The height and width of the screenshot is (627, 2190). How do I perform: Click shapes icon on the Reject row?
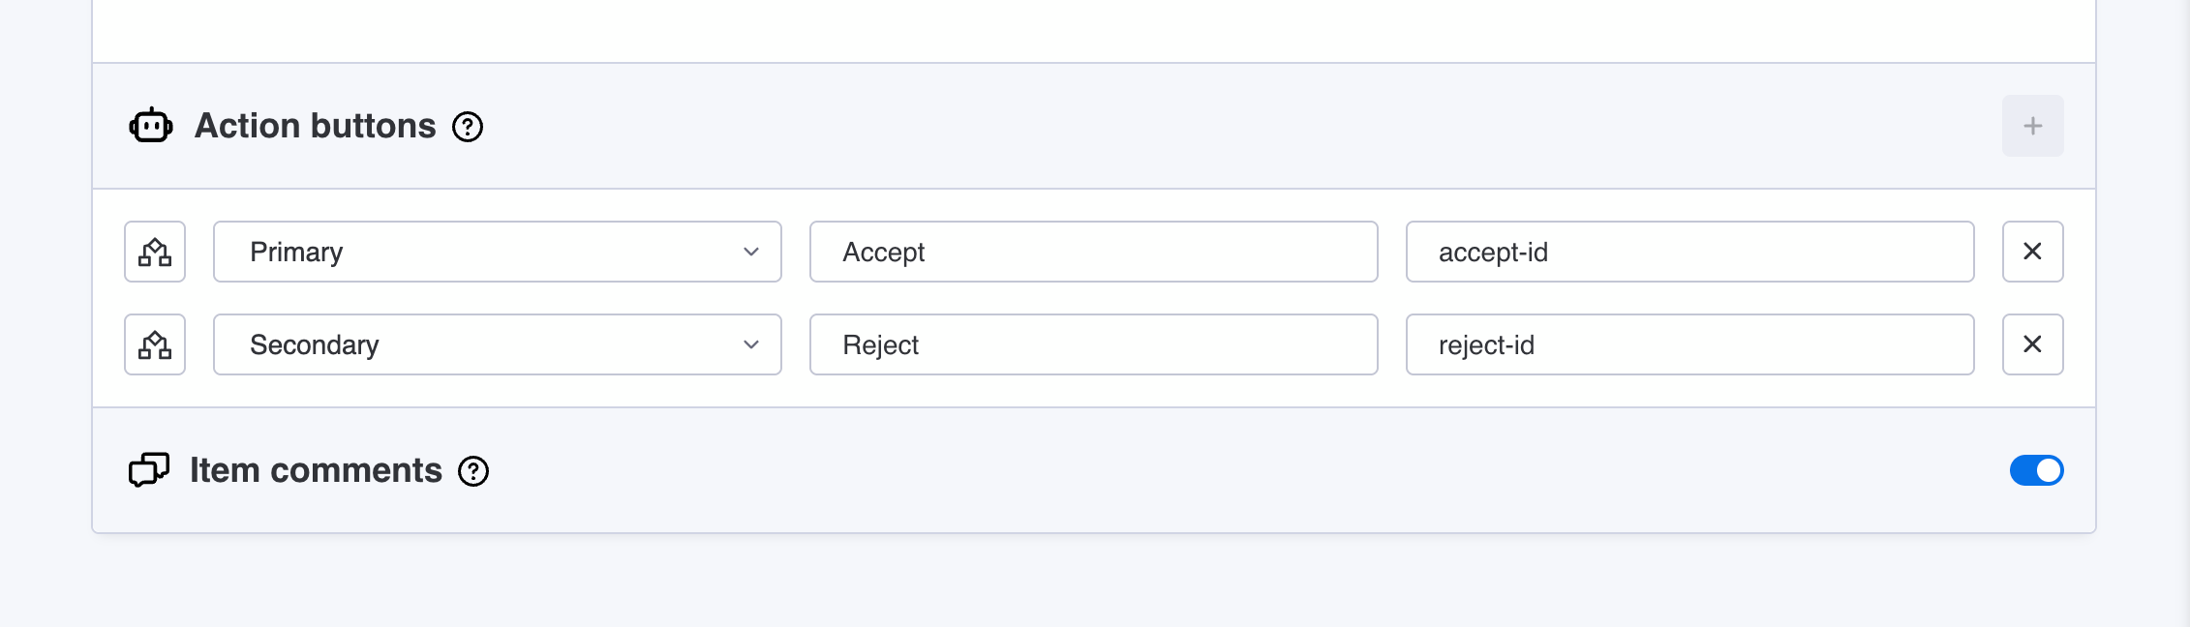[x=155, y=344]
